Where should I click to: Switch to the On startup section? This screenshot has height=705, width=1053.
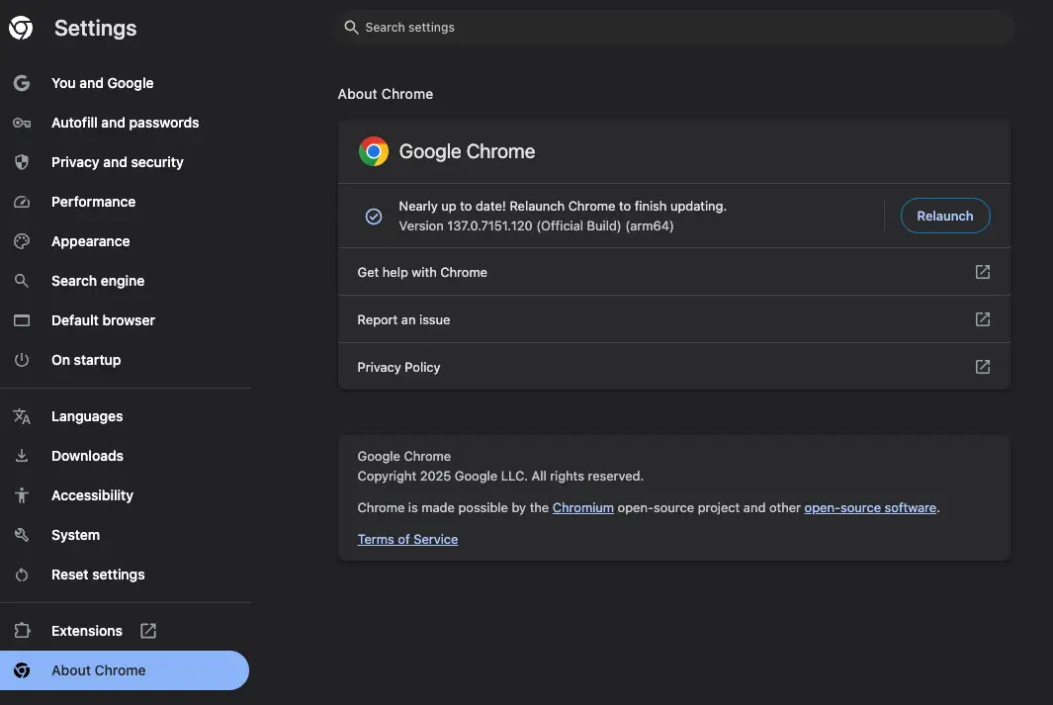[x=86, y=360]
